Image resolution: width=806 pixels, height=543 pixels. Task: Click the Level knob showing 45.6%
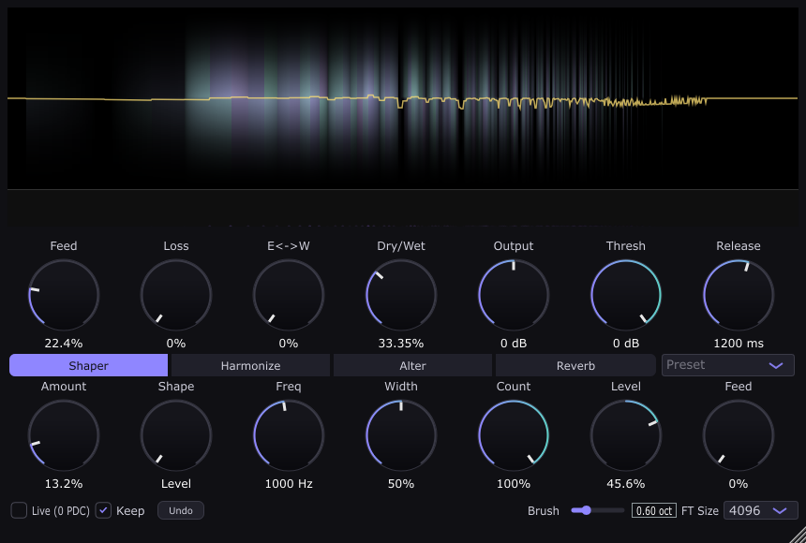[626, 435]
